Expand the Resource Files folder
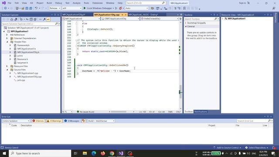 point(7,66)
